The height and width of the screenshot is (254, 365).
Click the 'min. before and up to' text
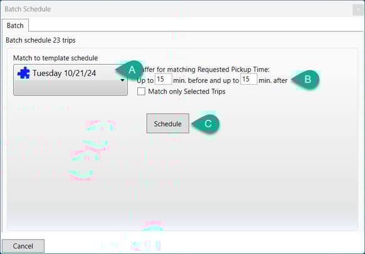(x=206, y=80)
